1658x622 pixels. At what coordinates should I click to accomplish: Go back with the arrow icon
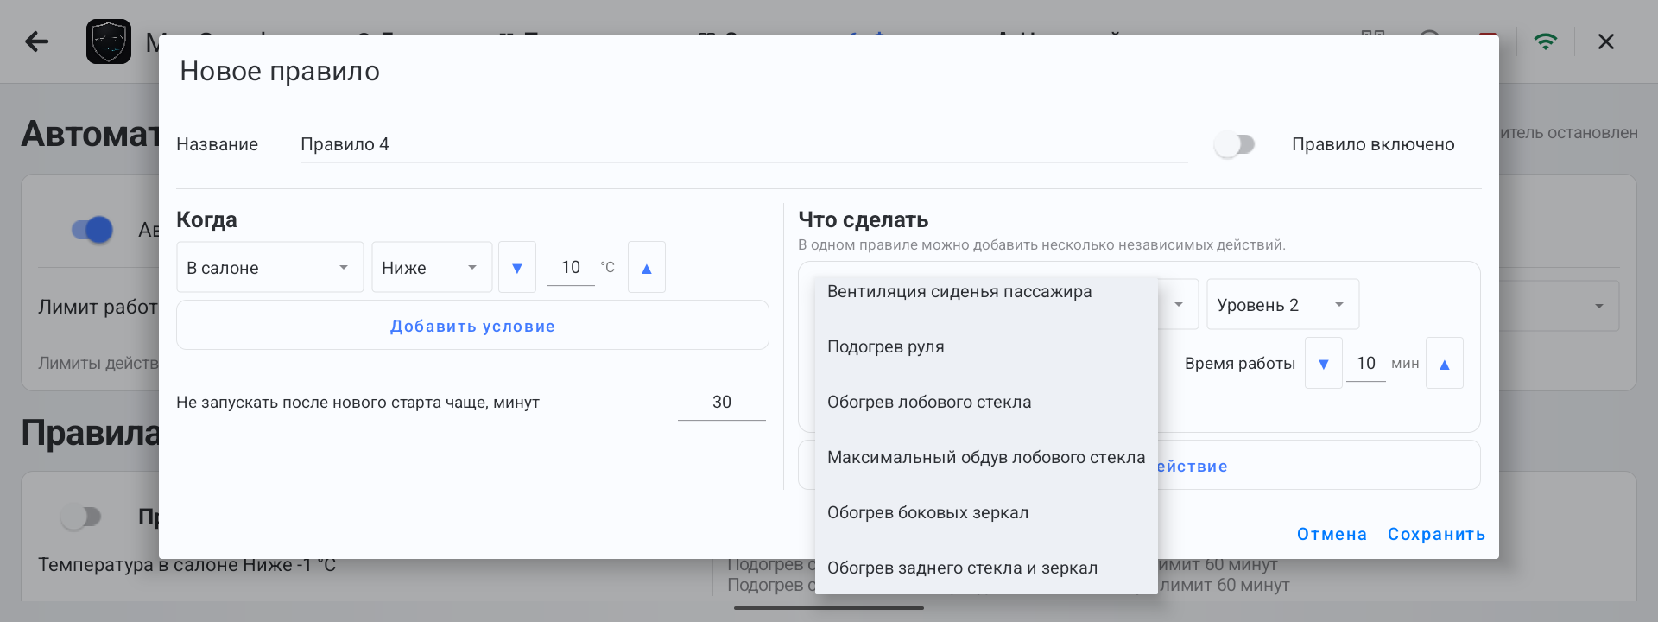37,41
